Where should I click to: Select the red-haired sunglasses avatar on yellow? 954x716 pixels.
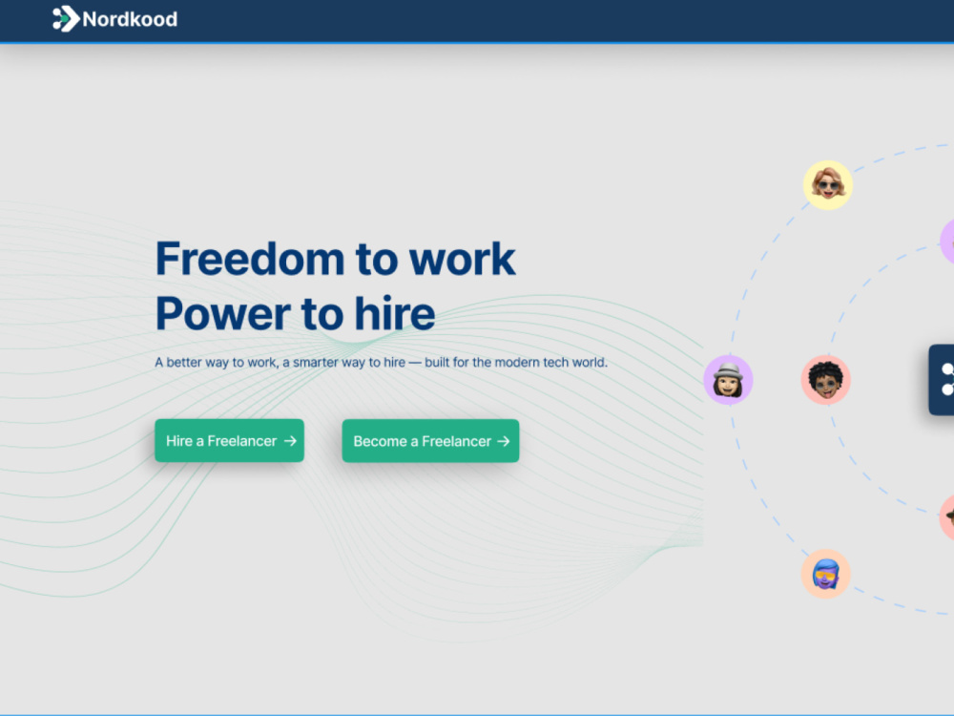click(827, 185)
